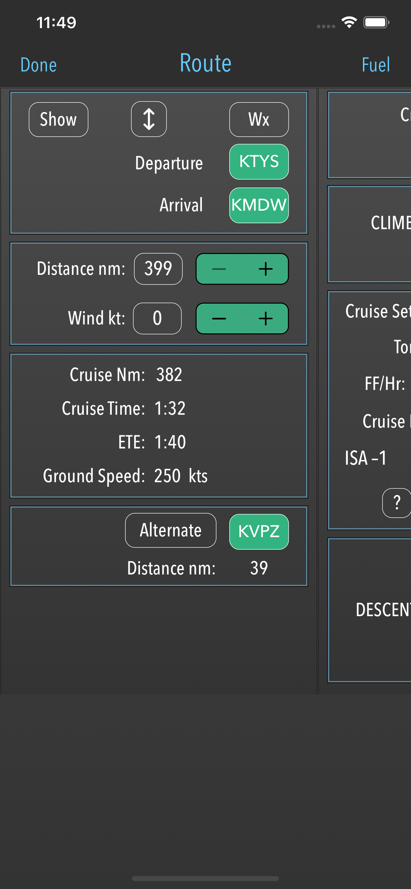Image resolution: width=411 pixels, height=889 pixels.
Task: Tap the question mark help icon
Action: click(397, 502)
